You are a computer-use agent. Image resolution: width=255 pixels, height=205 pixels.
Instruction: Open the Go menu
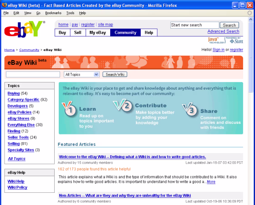pyautogui.click(x=38, y=13)
